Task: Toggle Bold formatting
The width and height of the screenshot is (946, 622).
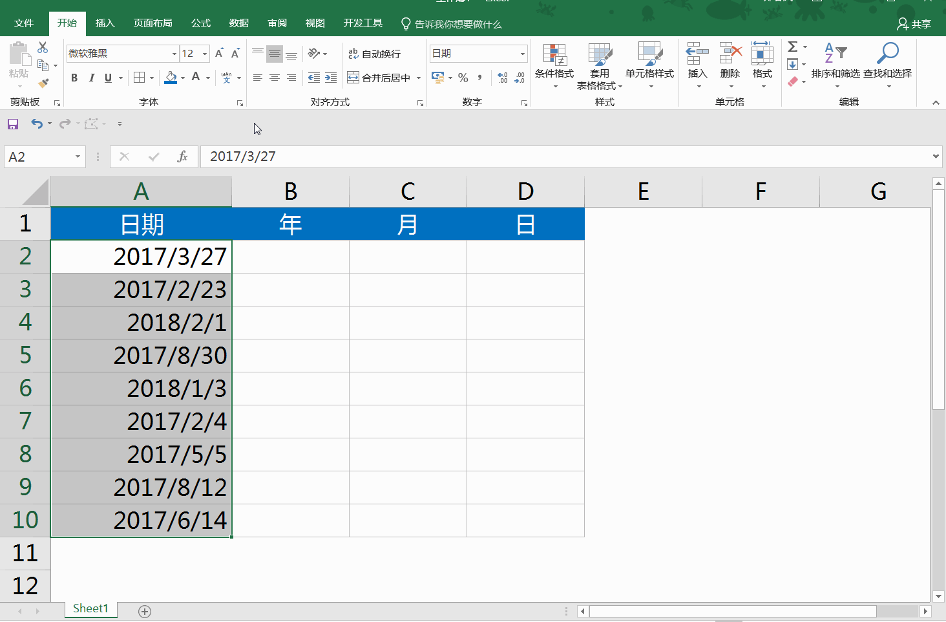Action: coord(74,78)
